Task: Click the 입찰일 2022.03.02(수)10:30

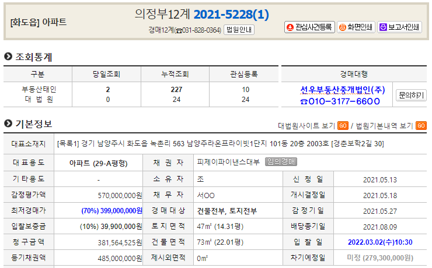Action: [380, 242]
